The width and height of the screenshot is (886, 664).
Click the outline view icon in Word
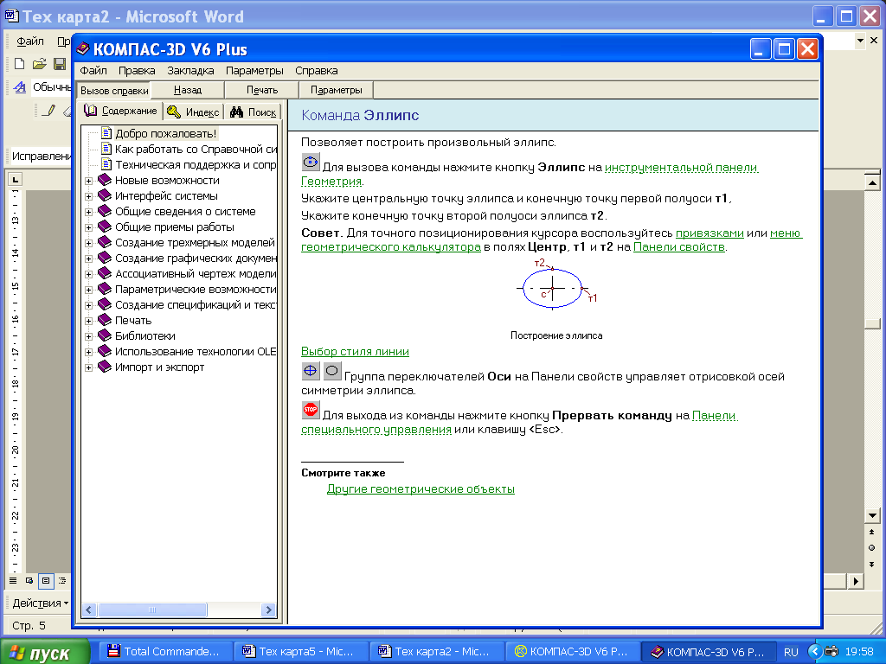(x=62, y=580)
